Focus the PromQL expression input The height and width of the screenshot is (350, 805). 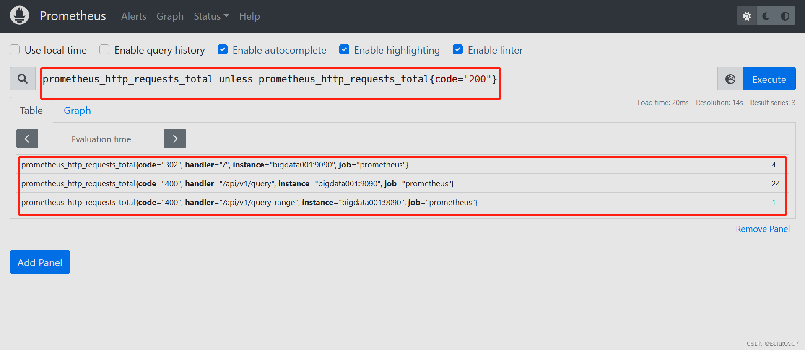click(377, 79)
